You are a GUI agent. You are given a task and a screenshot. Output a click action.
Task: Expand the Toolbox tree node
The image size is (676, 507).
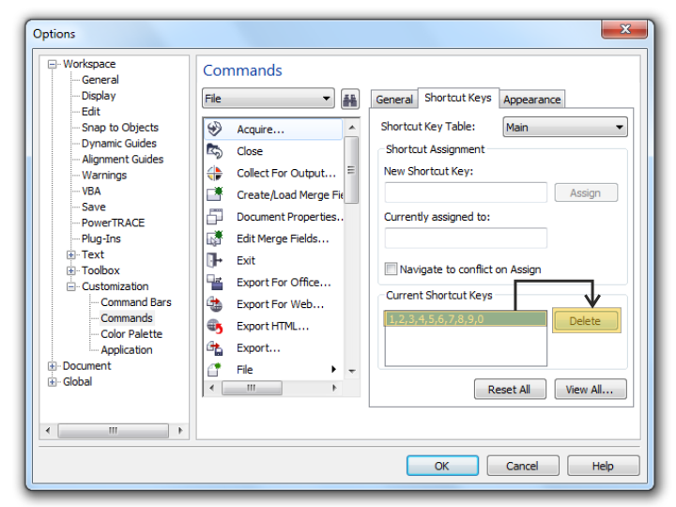coord(71,270)
